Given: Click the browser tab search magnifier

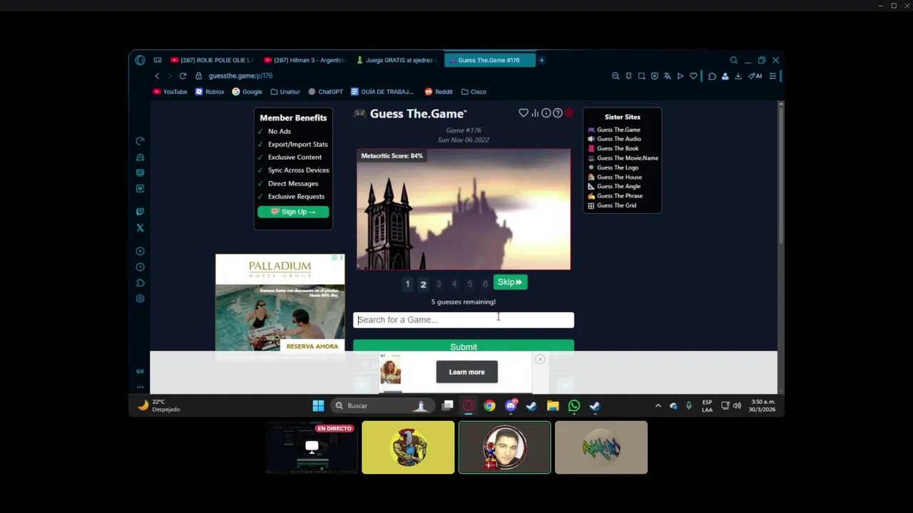Looking at the screenshot, I should pos(733,61).
